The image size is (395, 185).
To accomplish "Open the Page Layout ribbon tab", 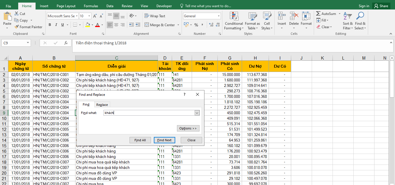I will point(66,6).
